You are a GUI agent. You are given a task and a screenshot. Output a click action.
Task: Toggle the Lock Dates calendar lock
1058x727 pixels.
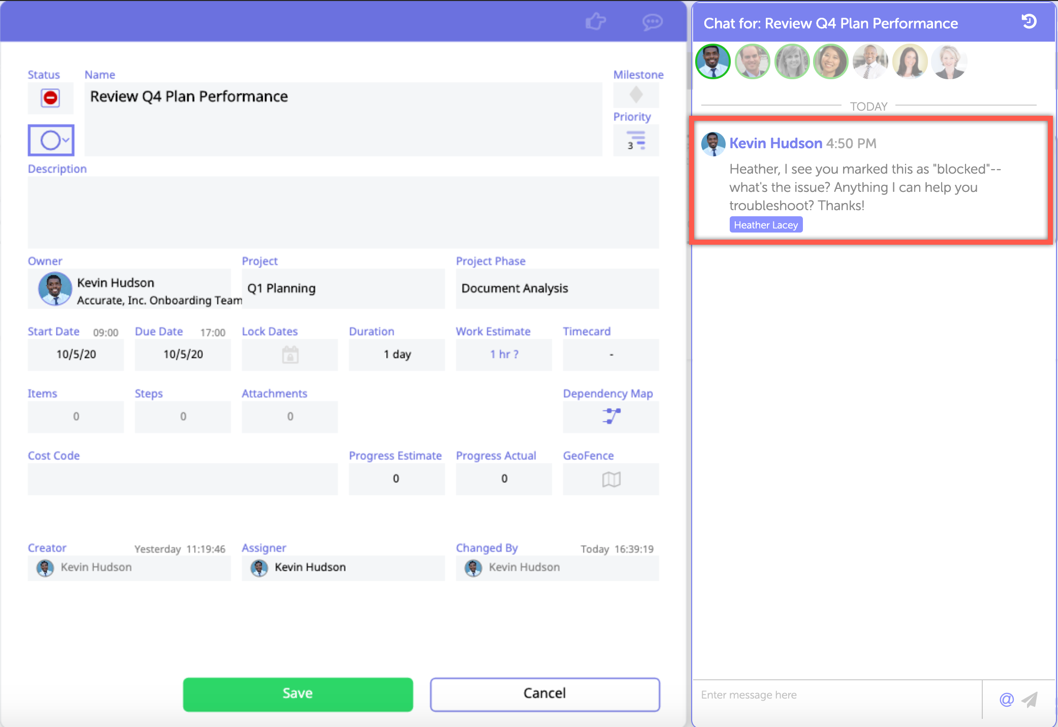click(290, 354)
